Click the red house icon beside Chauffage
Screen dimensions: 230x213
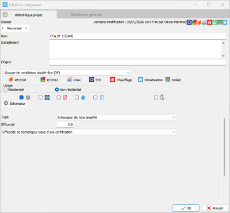[113, 79]
